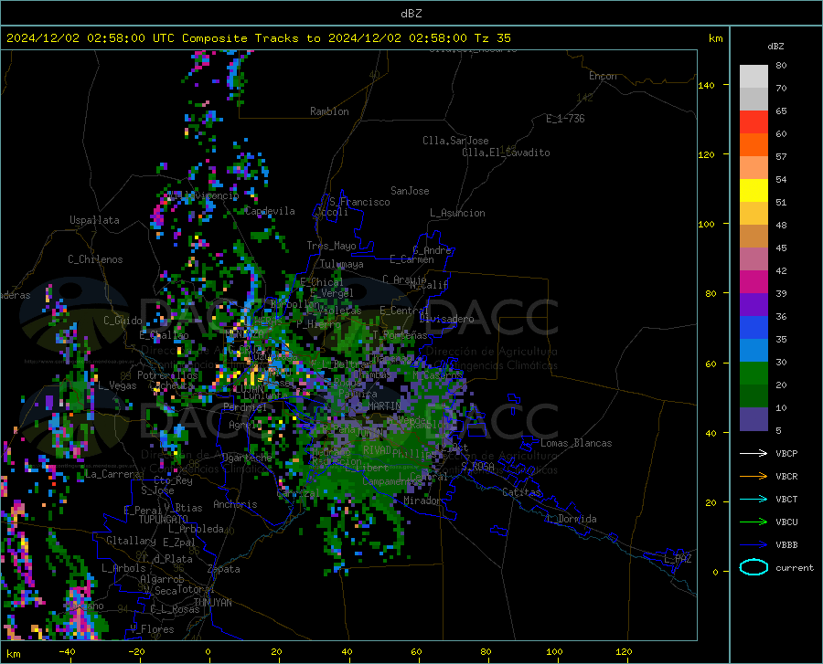Click the orange VBCR arrow in legend
823x664 pixels.
(754, 477)
